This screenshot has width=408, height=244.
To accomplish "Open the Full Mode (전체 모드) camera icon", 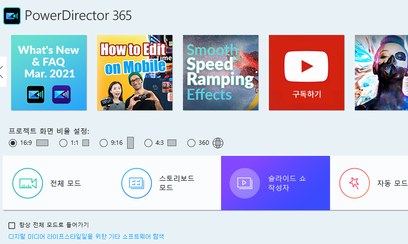I will 27,183.
